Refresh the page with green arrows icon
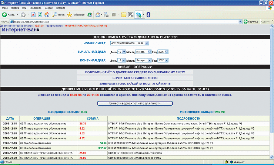Screen dimensions: 274x165 [40, 15]
